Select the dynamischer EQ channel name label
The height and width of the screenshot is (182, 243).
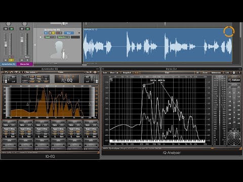click(8, 64)
